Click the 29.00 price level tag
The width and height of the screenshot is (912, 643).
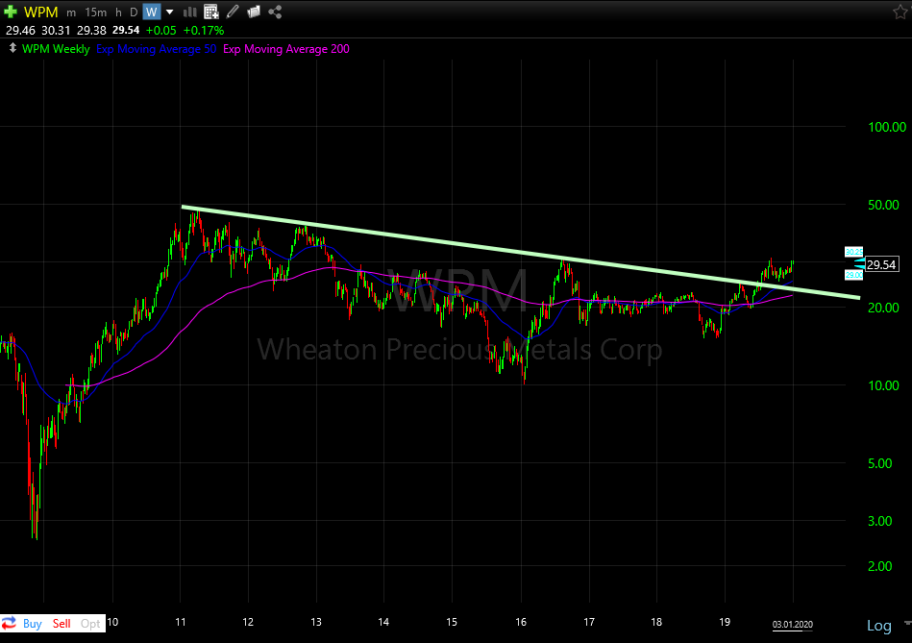coord(853,275)
